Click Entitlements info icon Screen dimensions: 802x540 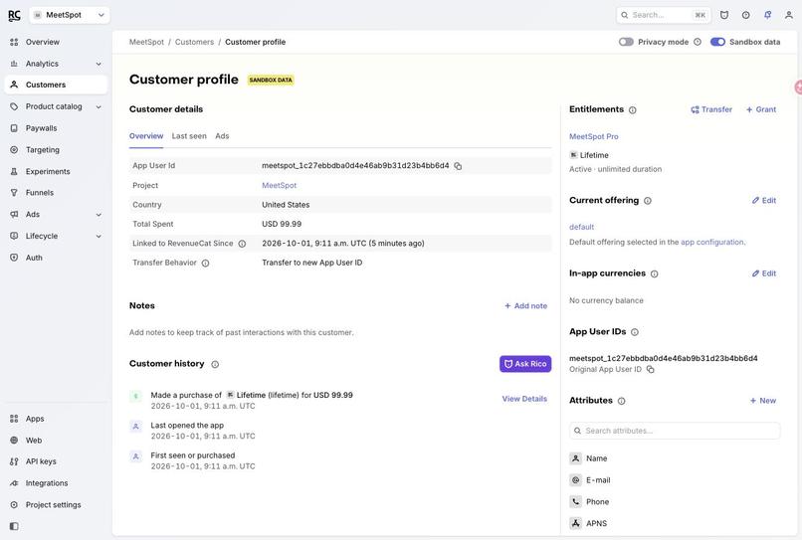click(633, 110)
